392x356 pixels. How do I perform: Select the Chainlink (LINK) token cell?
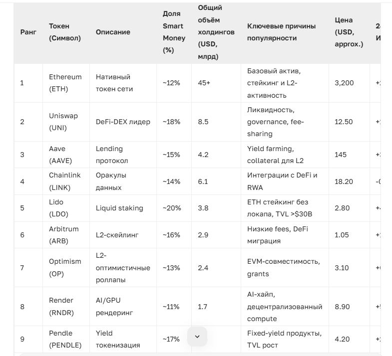pos(65,181)
